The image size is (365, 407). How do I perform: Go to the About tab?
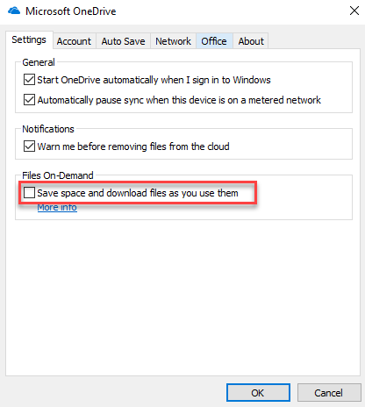[251, 41]
